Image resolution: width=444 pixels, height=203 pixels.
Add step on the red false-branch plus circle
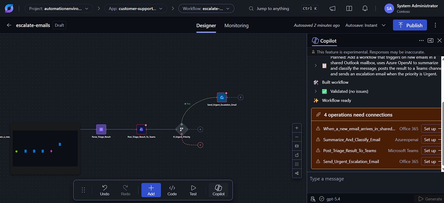[200, 145]
